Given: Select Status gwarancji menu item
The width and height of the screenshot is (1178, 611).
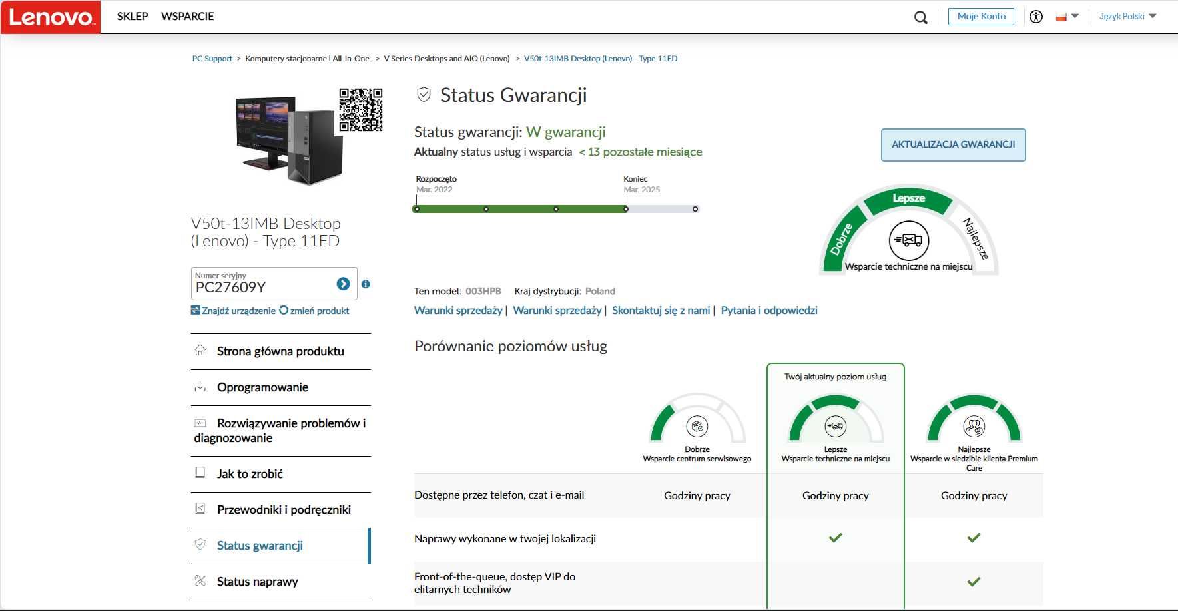Looking at the screenshot, I should (x=280, y=546).
